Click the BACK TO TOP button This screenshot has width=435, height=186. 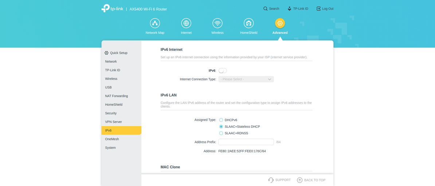pos(311,180)
